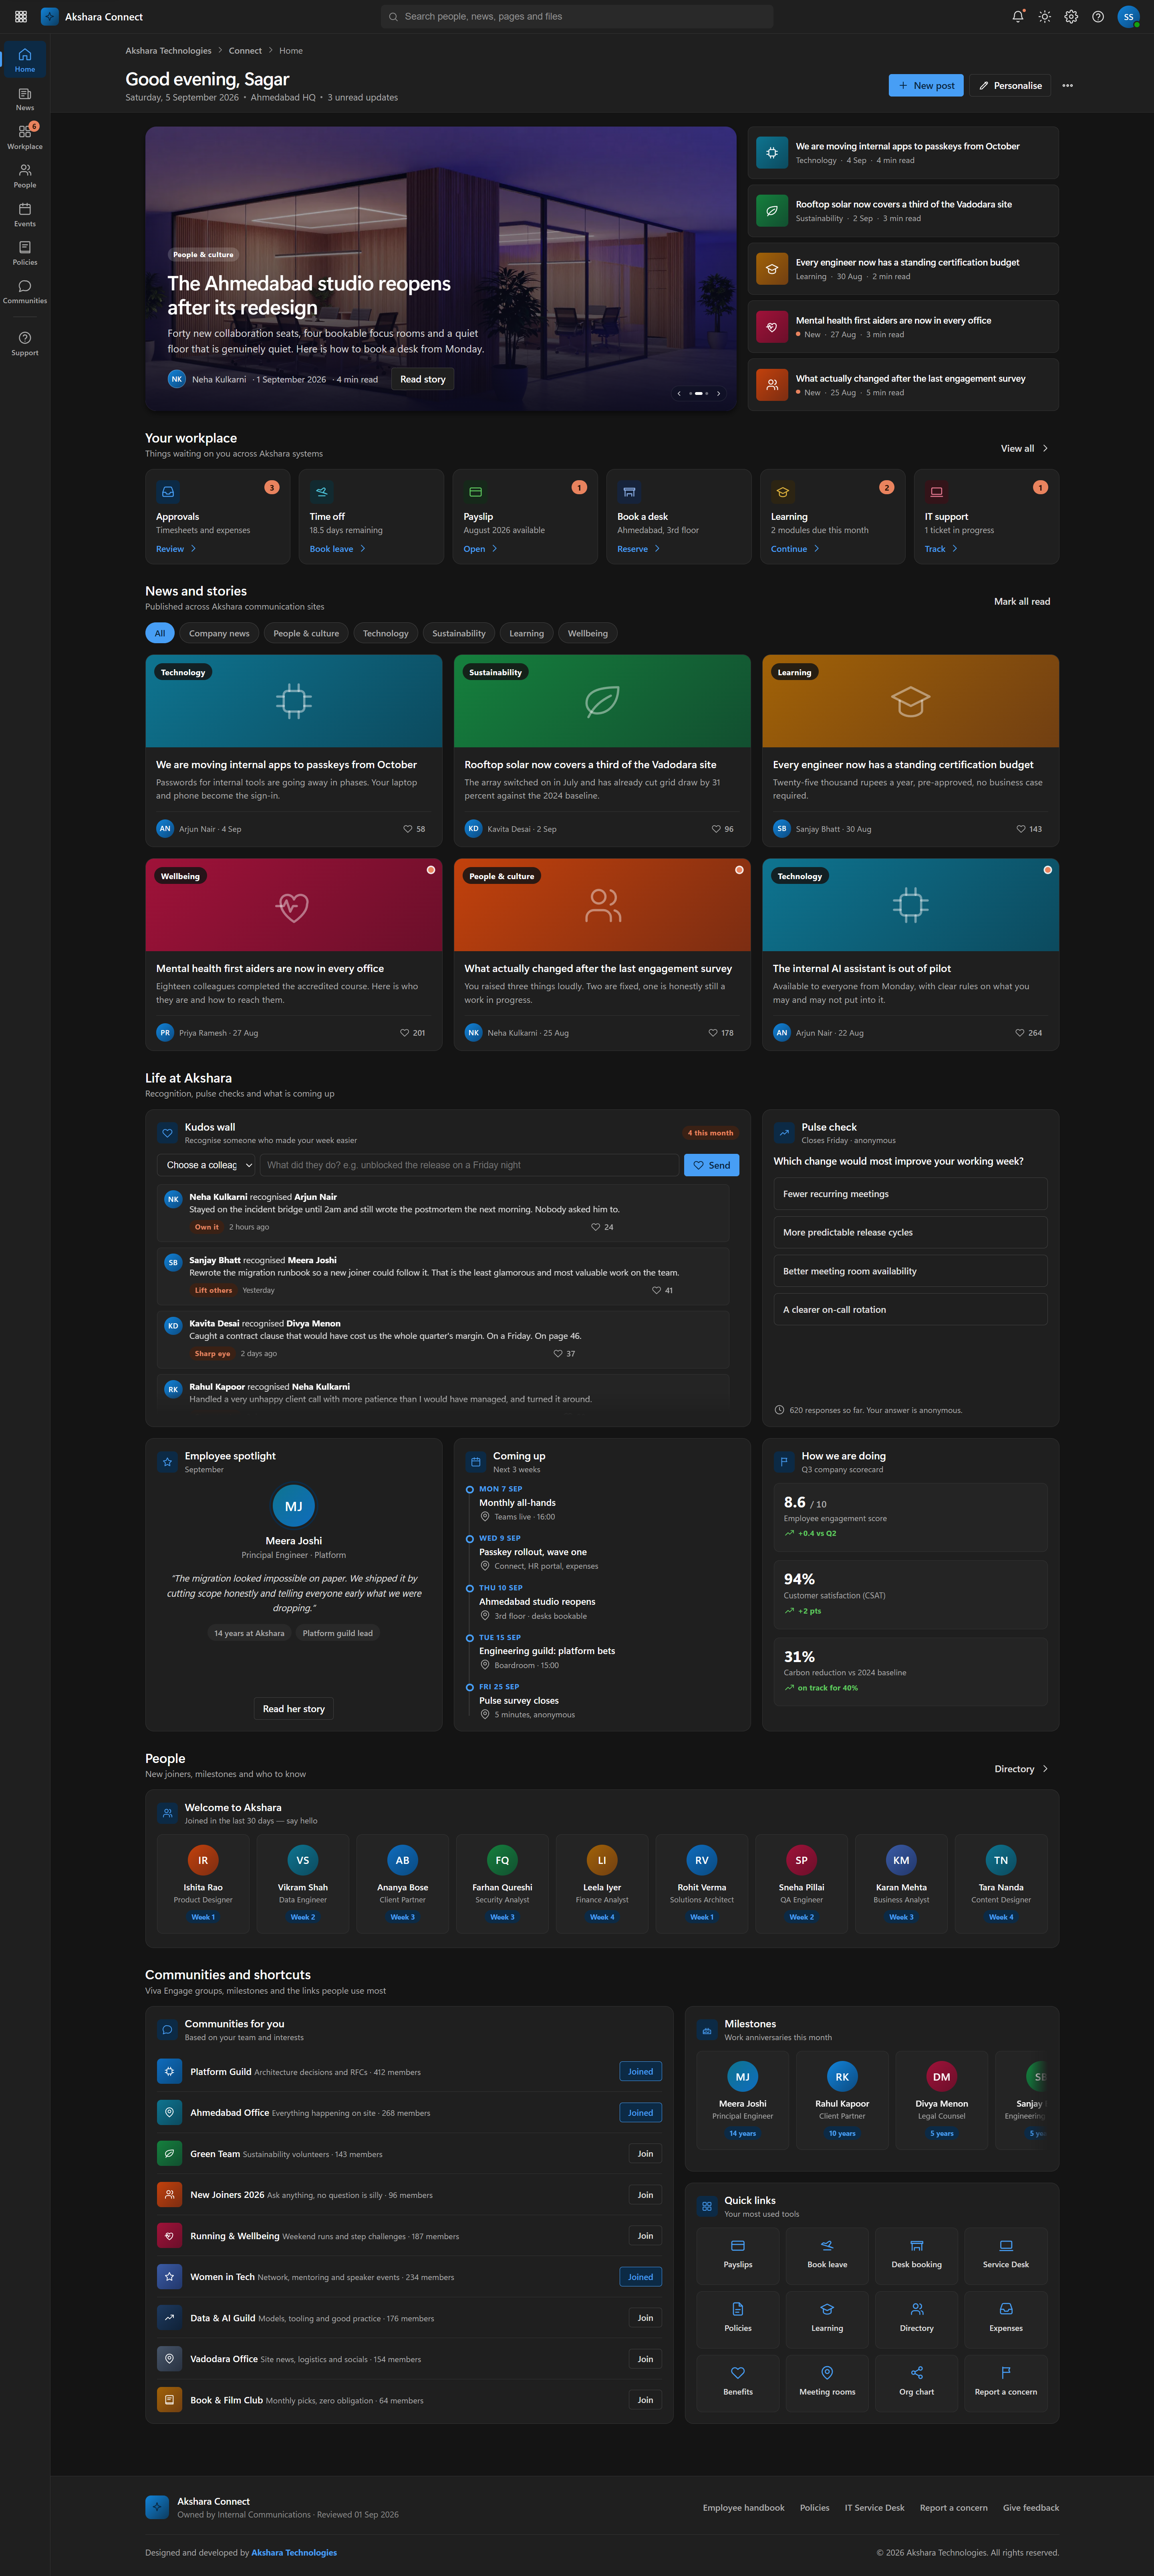Open Service Desk quick link
Image resolution: width=1154 pixels, height=2576 pixels.
[x=1006, y=2256]
